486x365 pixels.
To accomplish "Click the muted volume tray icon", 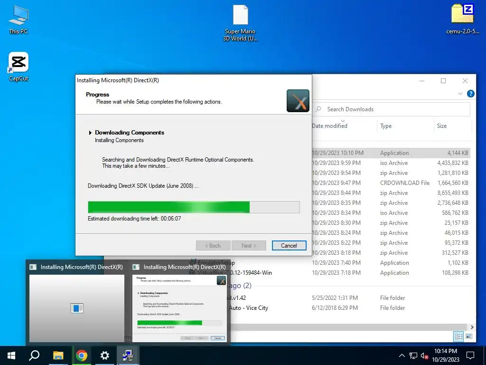I will [424, 355].
